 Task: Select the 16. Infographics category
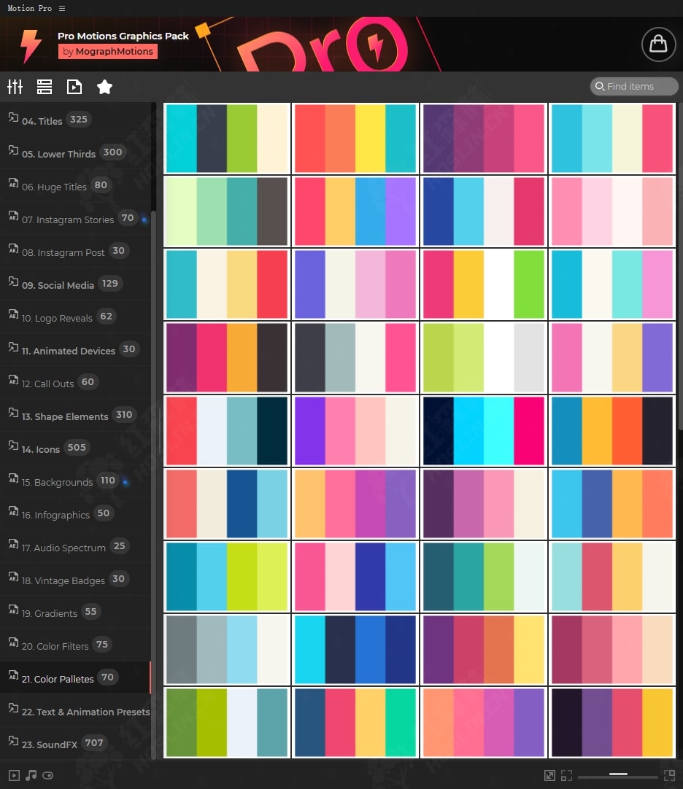[x=76, y=514]
